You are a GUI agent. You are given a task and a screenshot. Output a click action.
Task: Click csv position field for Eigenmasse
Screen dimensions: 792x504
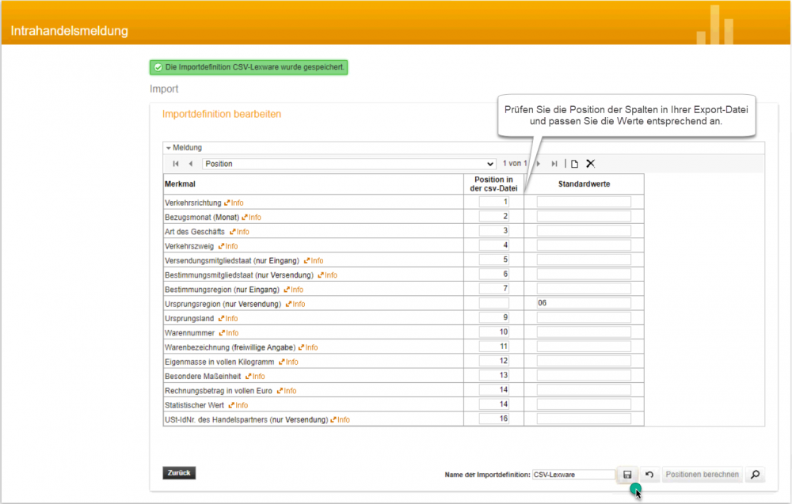click(494, 362)
